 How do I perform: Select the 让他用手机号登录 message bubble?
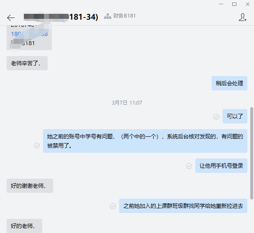(x=221, y=166)
